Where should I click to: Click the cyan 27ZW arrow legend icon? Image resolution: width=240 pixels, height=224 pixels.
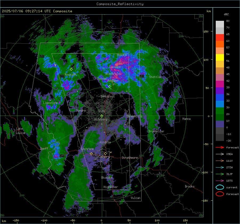click(220, 167)
